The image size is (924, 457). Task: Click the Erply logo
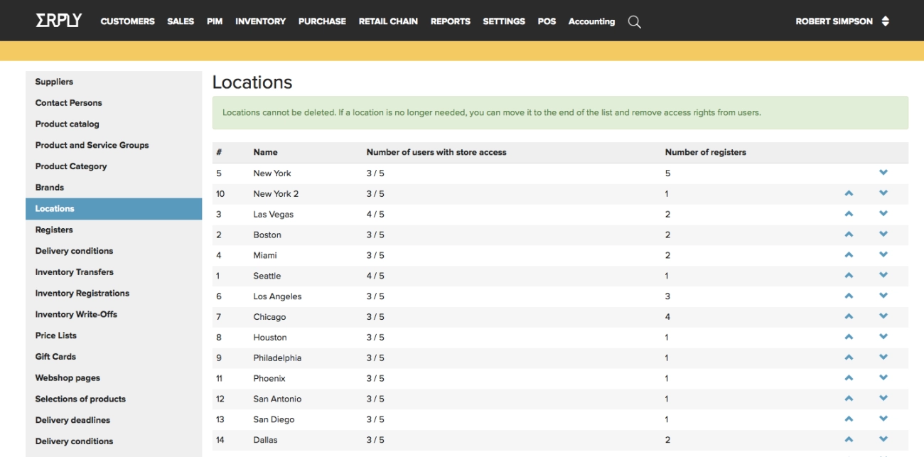[x=58, y=21]
